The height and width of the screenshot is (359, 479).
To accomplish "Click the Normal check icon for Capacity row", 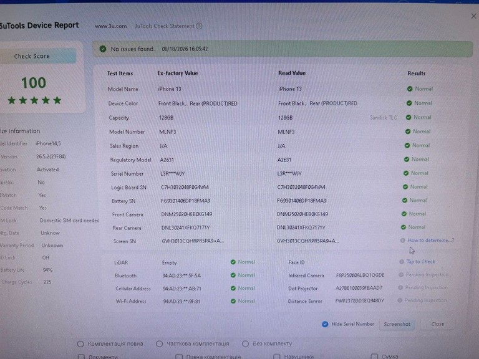I will click(409, 117).
